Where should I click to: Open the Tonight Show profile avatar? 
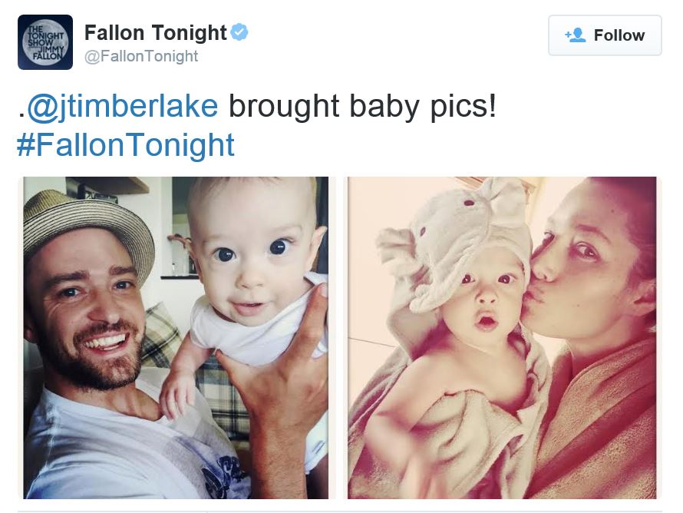(45, 42)
